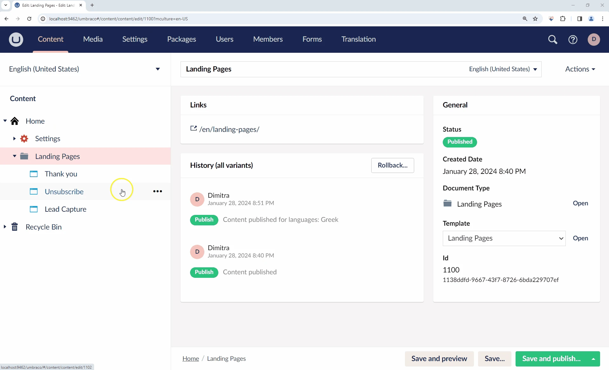Click the Home house icon in tree
609x370 pixels.
click(15, 121)
